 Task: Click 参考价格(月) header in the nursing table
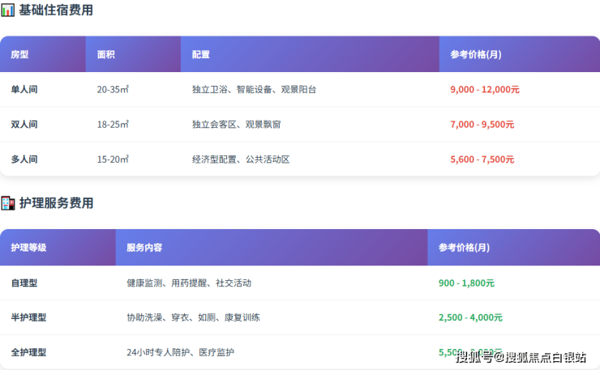464,247
